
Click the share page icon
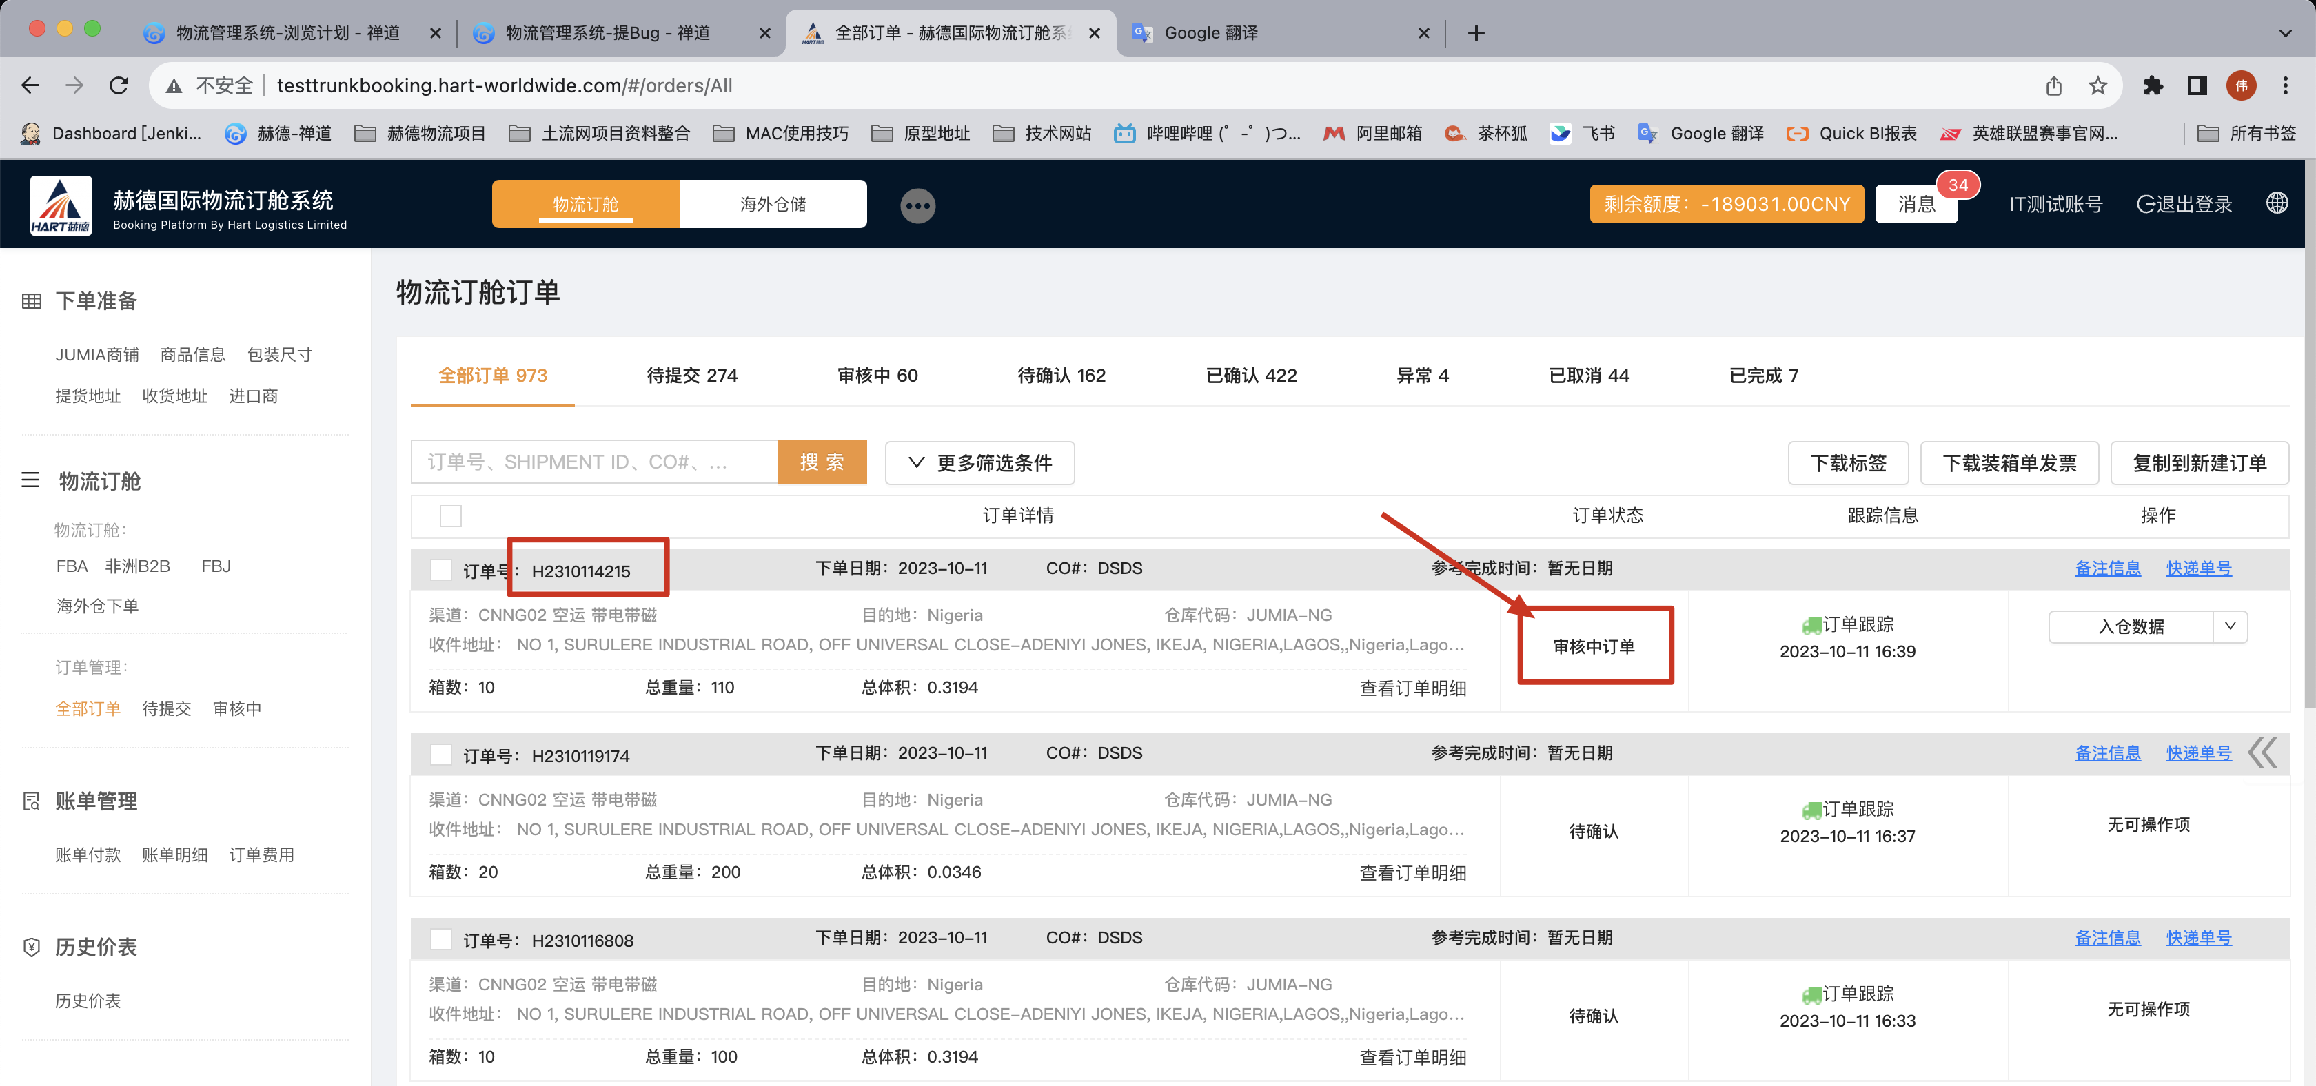[2053, 85]
